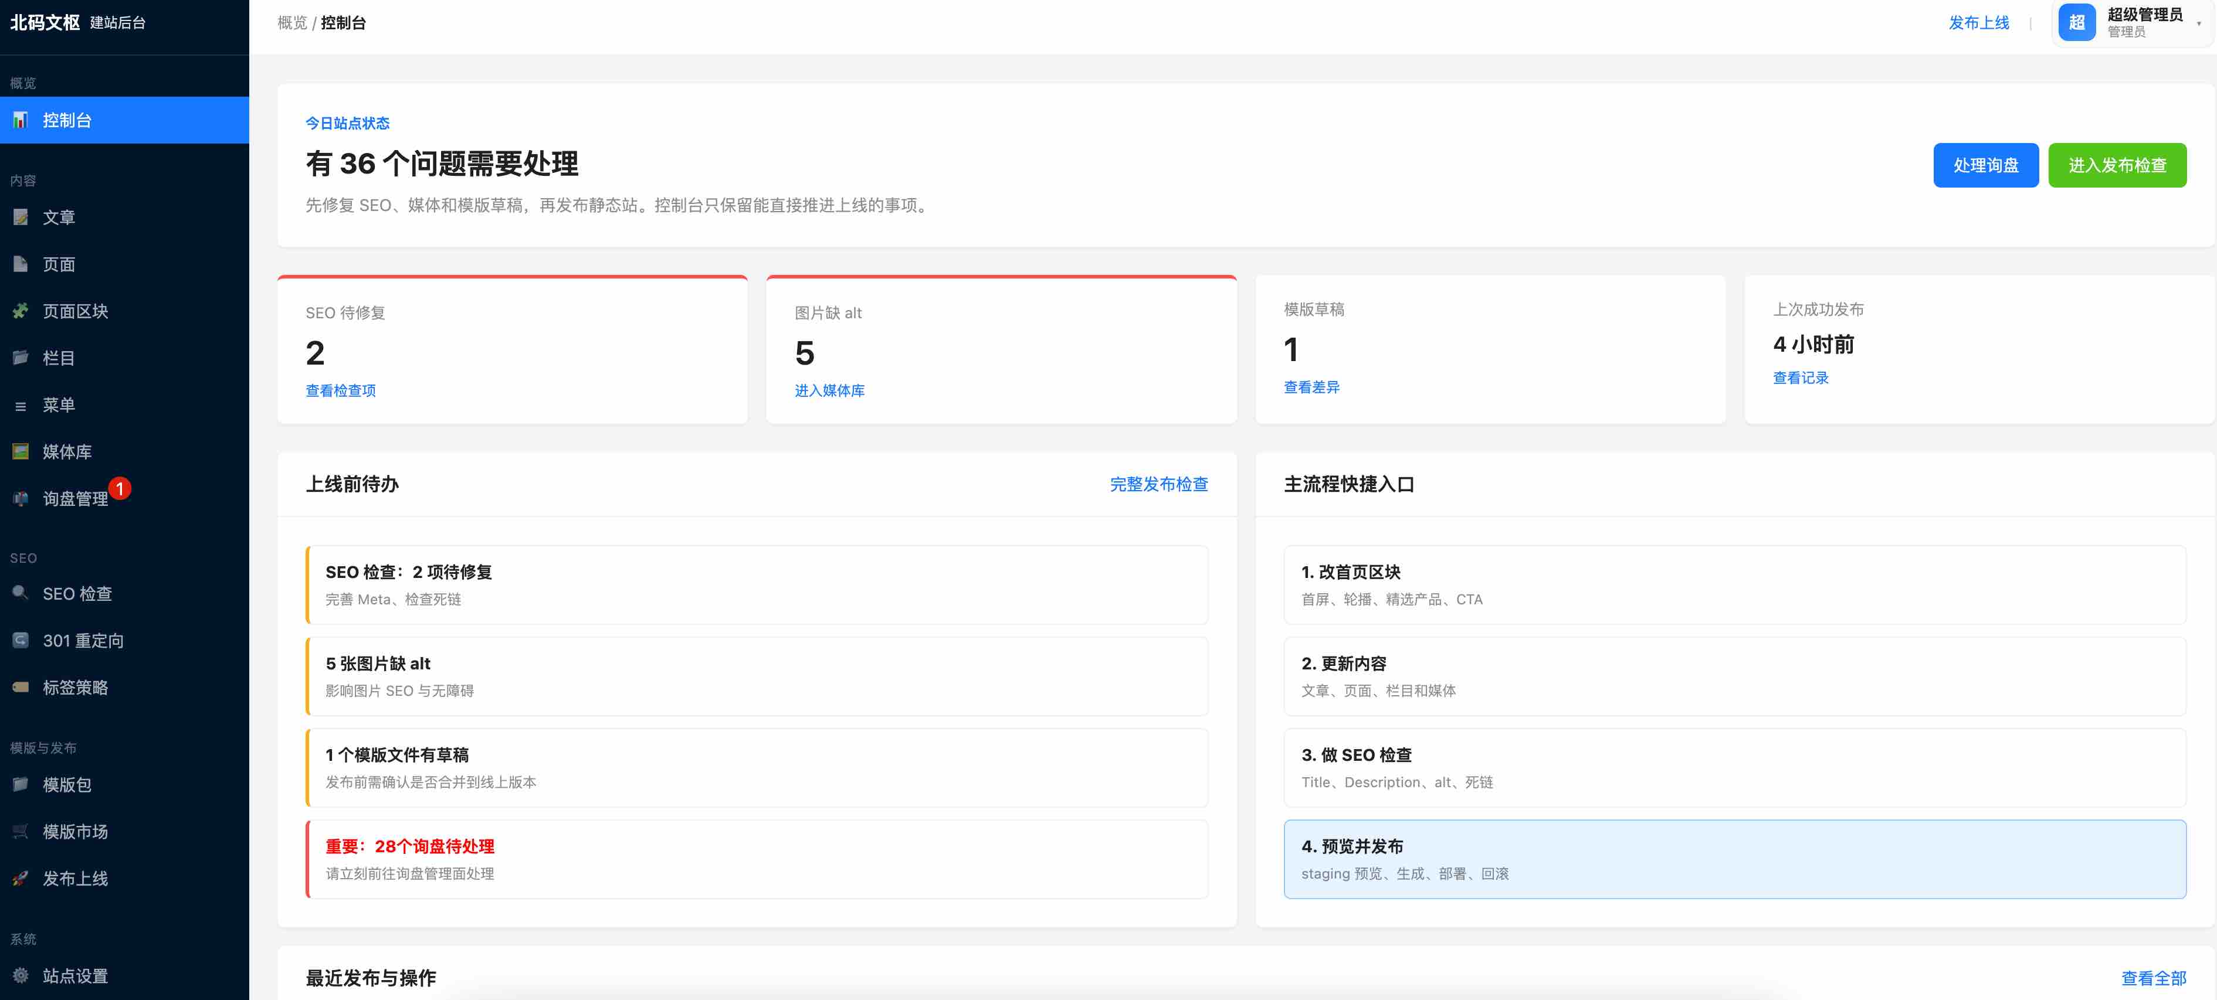Select 询盘管理 in the sidebar
Viewport: 2217px width, 1000px height.
click(x=124, y=499)
